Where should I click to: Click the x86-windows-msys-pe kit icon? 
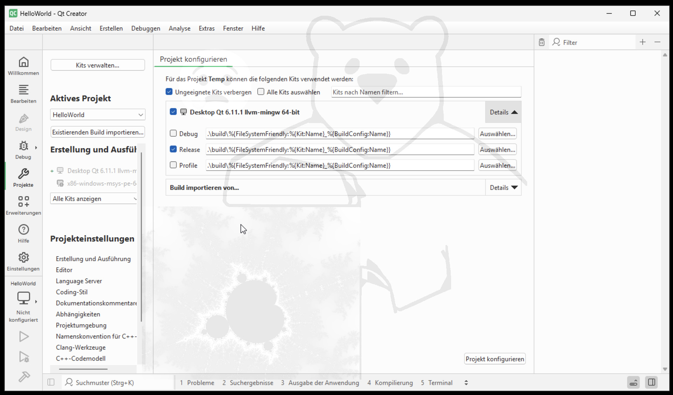[60, 183]
